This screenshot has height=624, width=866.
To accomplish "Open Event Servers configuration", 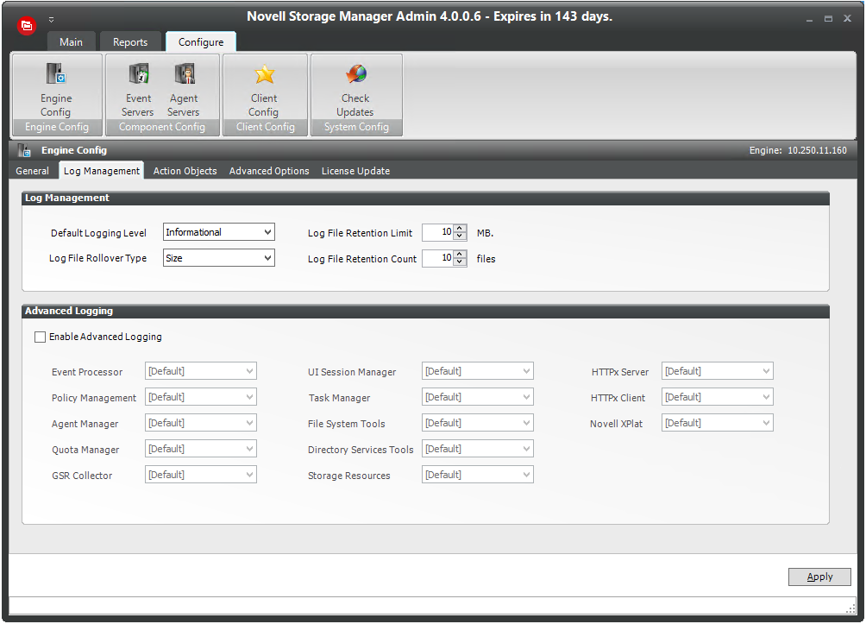I will point(138,90).
